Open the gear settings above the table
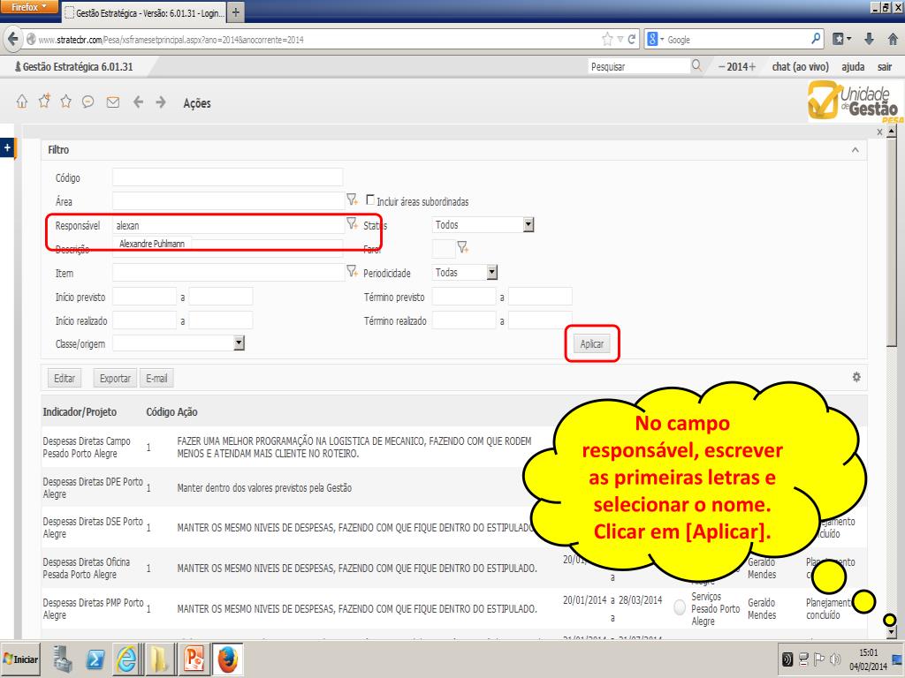The height and width of the screenshot is (678, 905). [856, 377]
